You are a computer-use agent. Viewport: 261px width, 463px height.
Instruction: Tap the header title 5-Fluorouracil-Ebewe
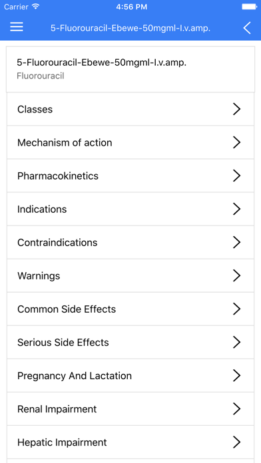click(130, 29)
